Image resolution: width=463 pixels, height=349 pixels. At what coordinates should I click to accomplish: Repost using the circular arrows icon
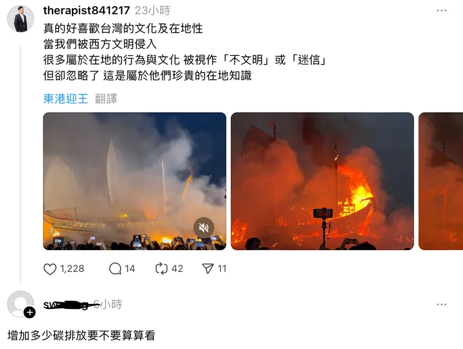[161, 269]
